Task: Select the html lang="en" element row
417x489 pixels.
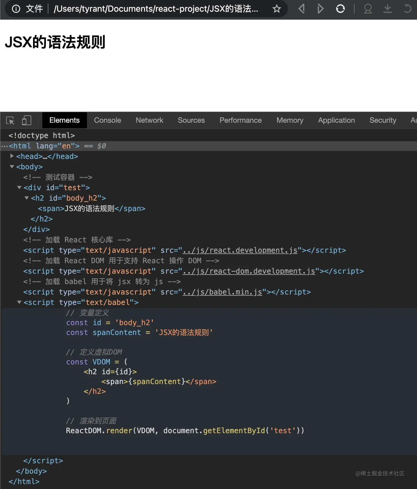Action: [208, 146]
